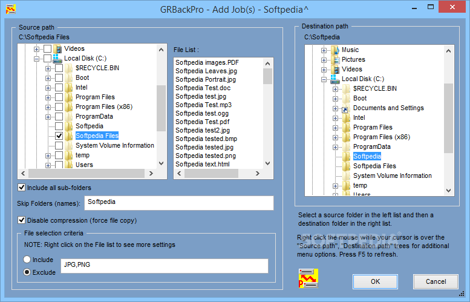Select the Exclude radio button
470x302 pixels.
tap(27, 272)
